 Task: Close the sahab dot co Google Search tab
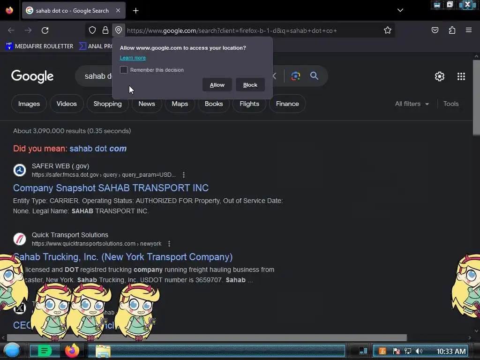coord(118,10)
